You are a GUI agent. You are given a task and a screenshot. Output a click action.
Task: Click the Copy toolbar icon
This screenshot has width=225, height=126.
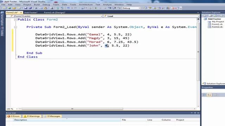(41, 8)
